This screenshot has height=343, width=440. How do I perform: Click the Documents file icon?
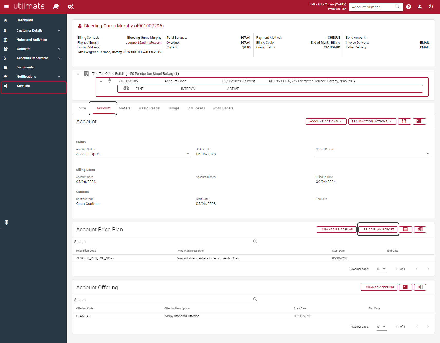pyautogui.click(x=5, y=67)
